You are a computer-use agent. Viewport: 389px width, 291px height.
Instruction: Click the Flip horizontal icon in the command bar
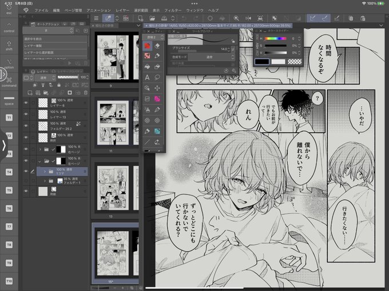[x=248, y=18]
